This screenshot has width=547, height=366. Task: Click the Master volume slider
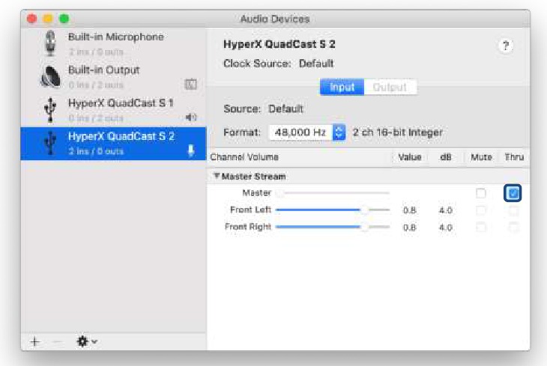pos(333,193)
